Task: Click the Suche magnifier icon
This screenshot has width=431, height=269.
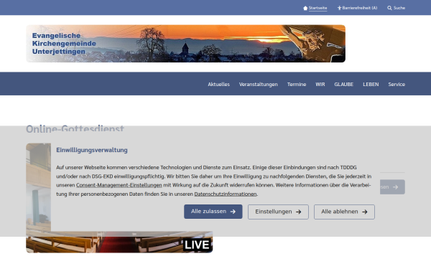Action: tap(389, 8)
